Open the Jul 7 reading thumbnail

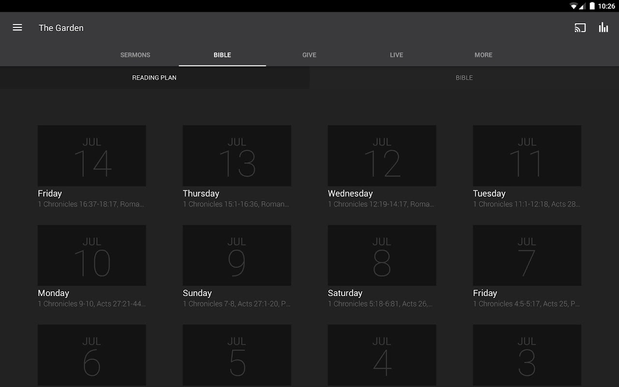pos(527,255)
